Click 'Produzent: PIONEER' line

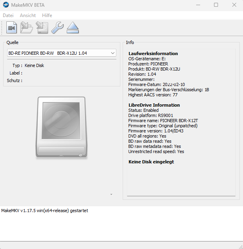point(148,64)
